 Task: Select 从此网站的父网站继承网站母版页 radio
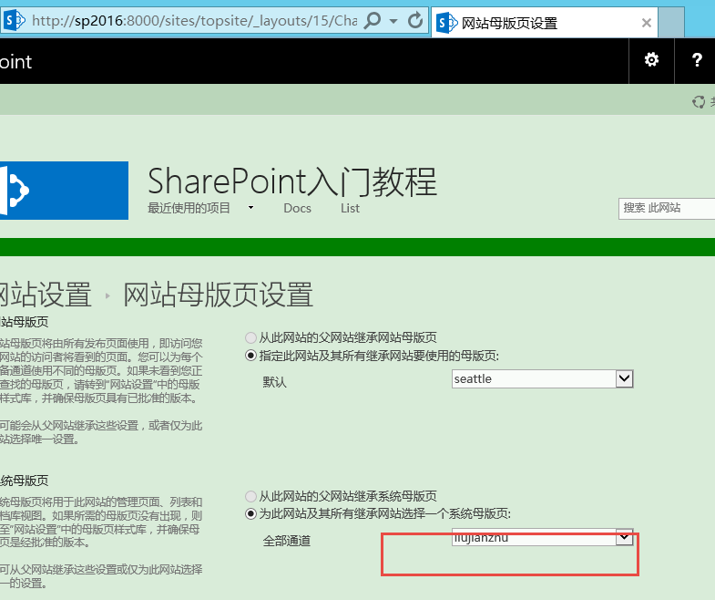[250, 338]
